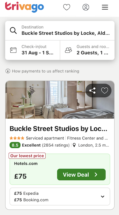119x215 pixels.
Task: Open Guests and rooms selector
Action: (x=87, y=50)
